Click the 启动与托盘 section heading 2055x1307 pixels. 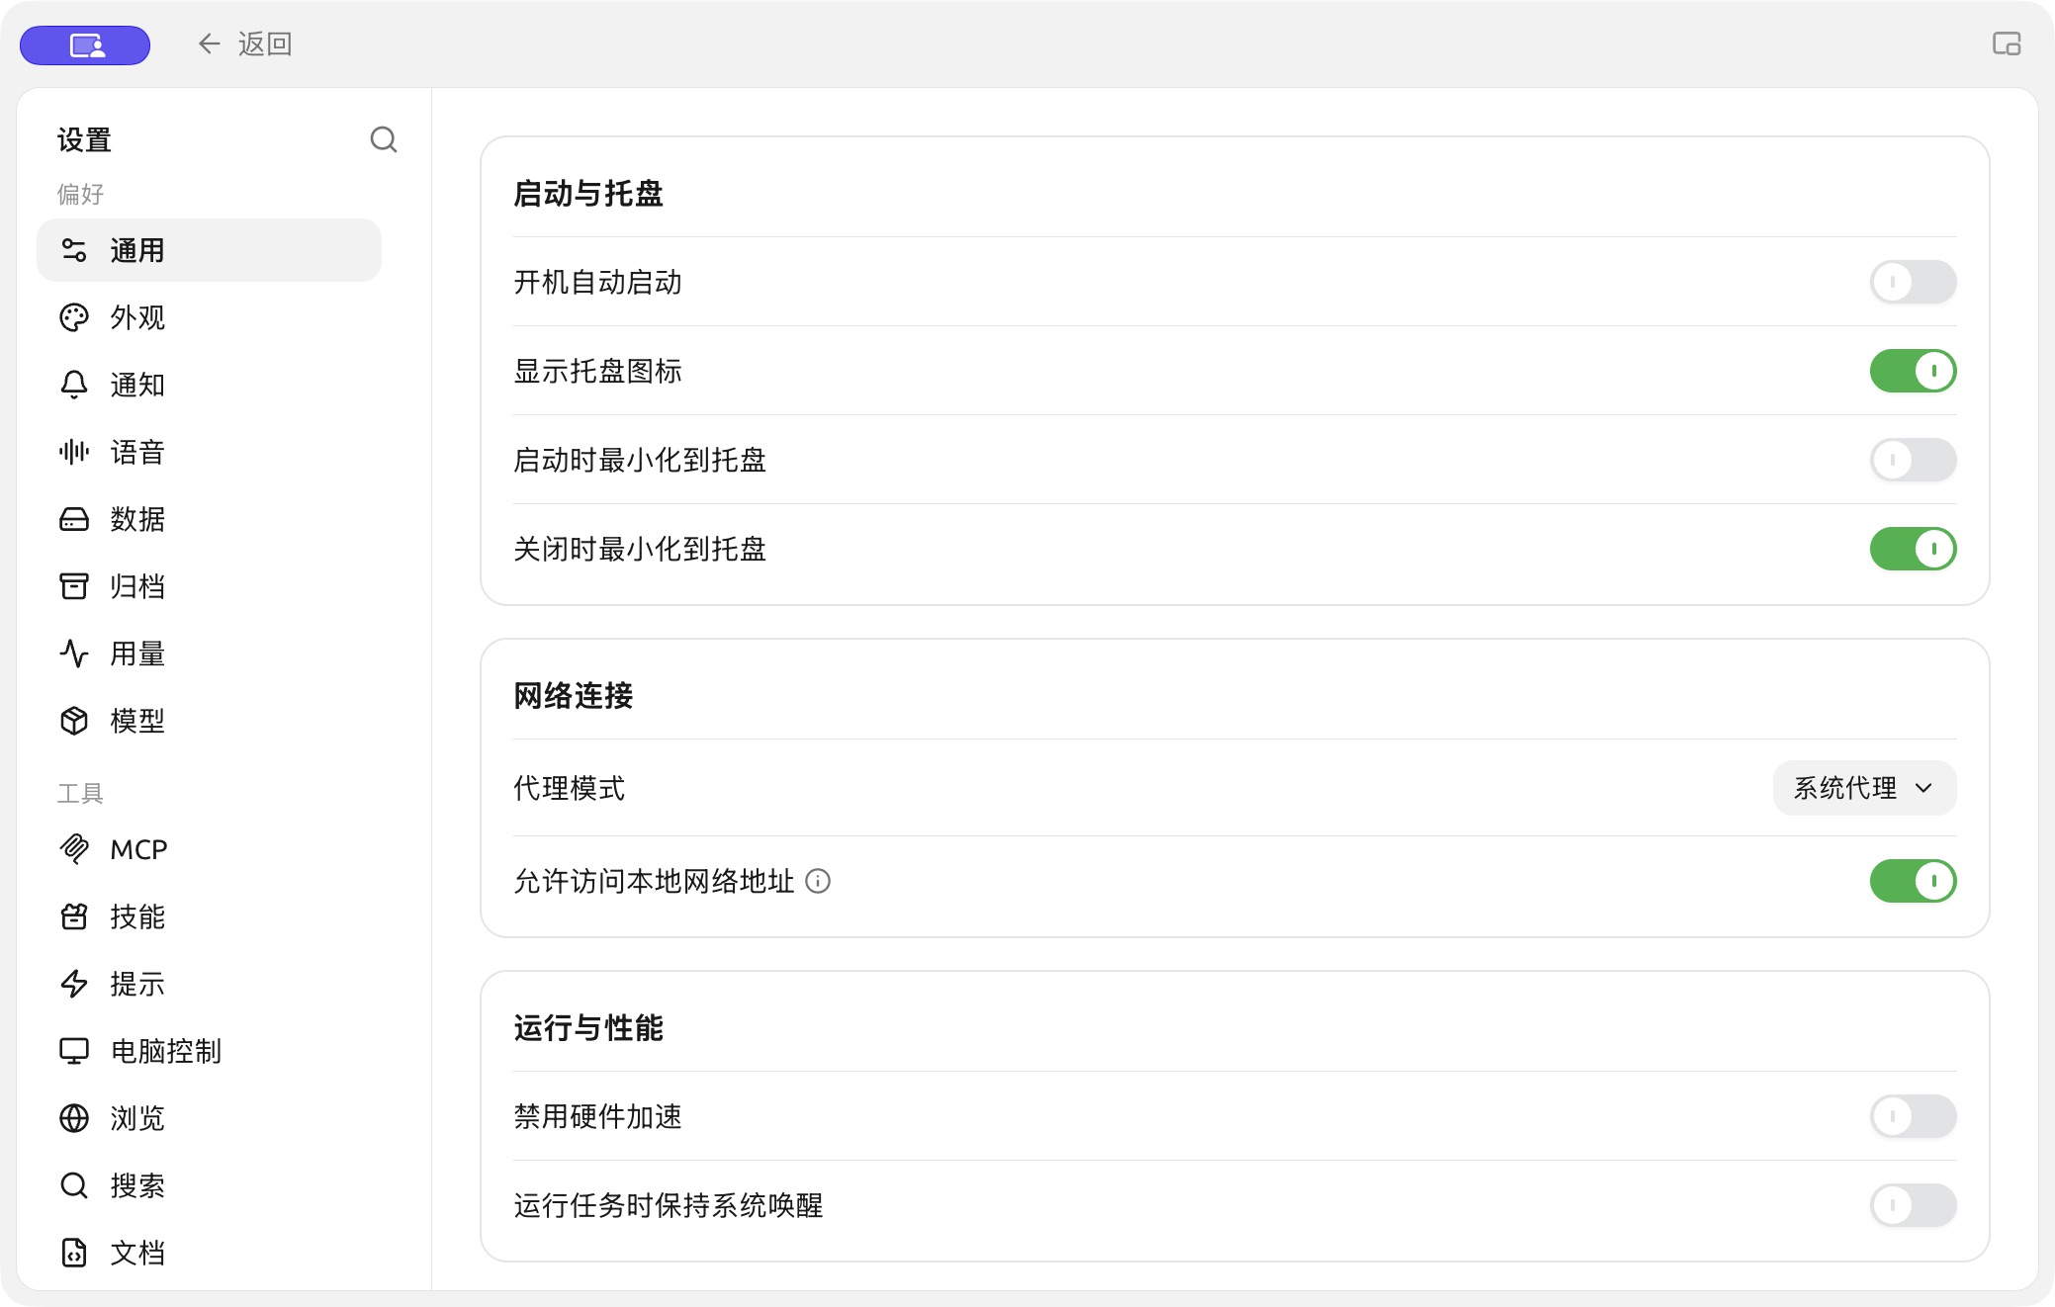(588, 193)
